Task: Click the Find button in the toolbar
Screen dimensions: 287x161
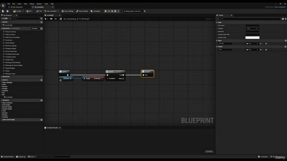Action: [x=39, y=11]
